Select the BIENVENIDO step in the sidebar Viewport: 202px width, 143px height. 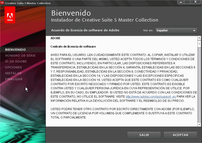tap(15, 50)
